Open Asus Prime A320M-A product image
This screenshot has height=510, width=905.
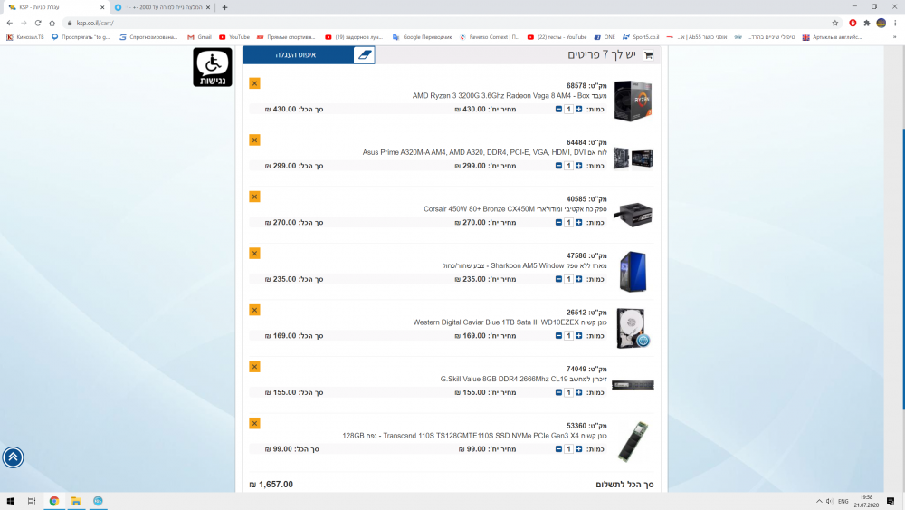[633, 158]
